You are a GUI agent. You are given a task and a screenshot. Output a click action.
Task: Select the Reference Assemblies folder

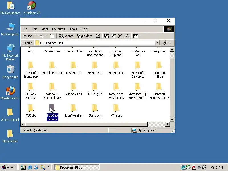click(116, 91)
